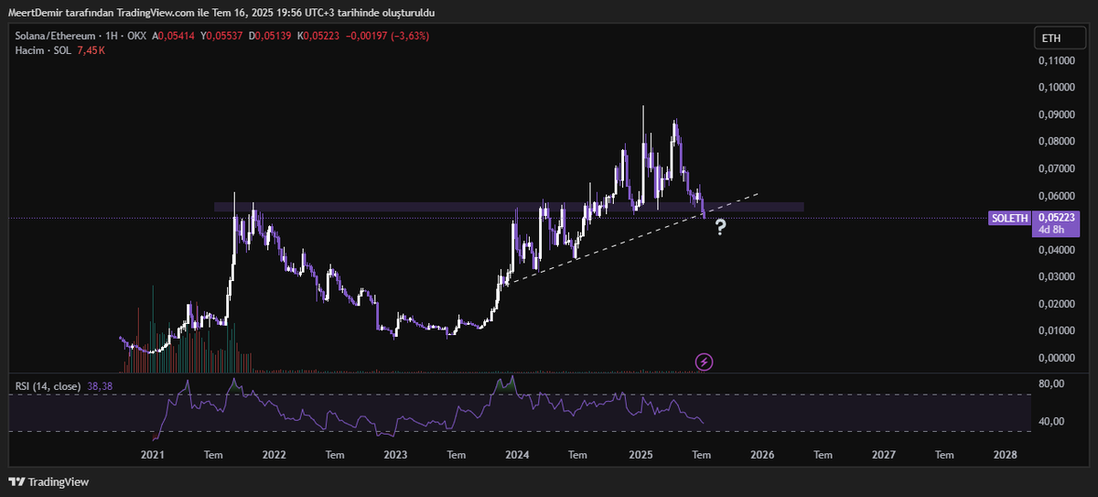Select the RSI (14, close) indicator label
Viewport: 1098px width, 497px height.
48,386
